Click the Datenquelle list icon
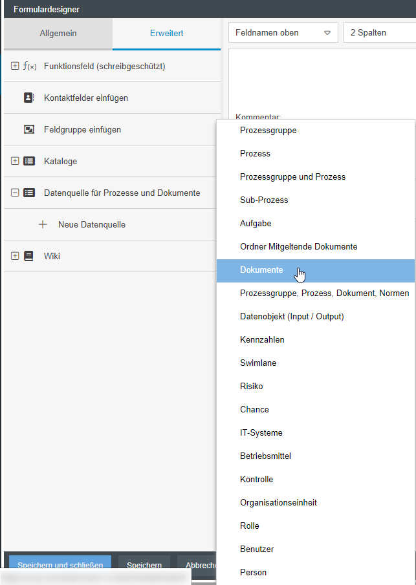The image size is (416, 585). pyautogui.click(x=29, y=193)
